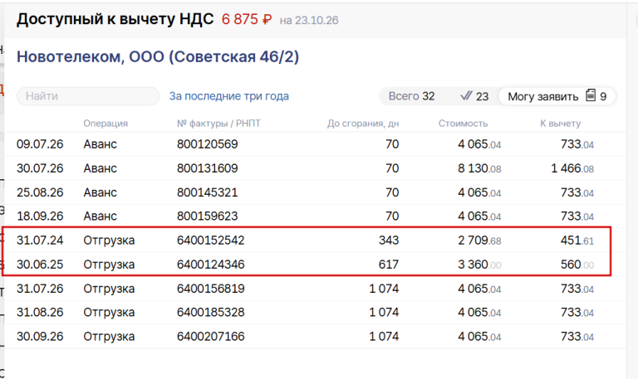This screenshot has height=379, width=638.
Task: Click the 'Операция' column header
Action: coord(106,124)
